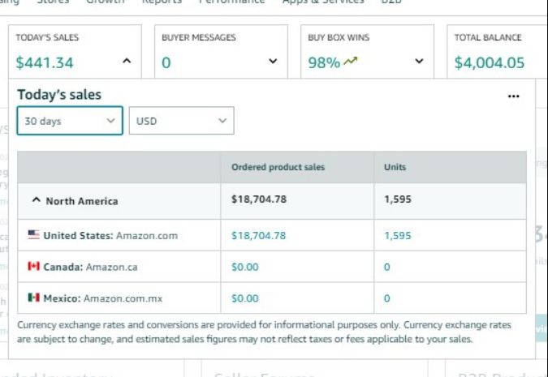Open the Apps & Services menu
548x377 pixels.
[323, 2]
